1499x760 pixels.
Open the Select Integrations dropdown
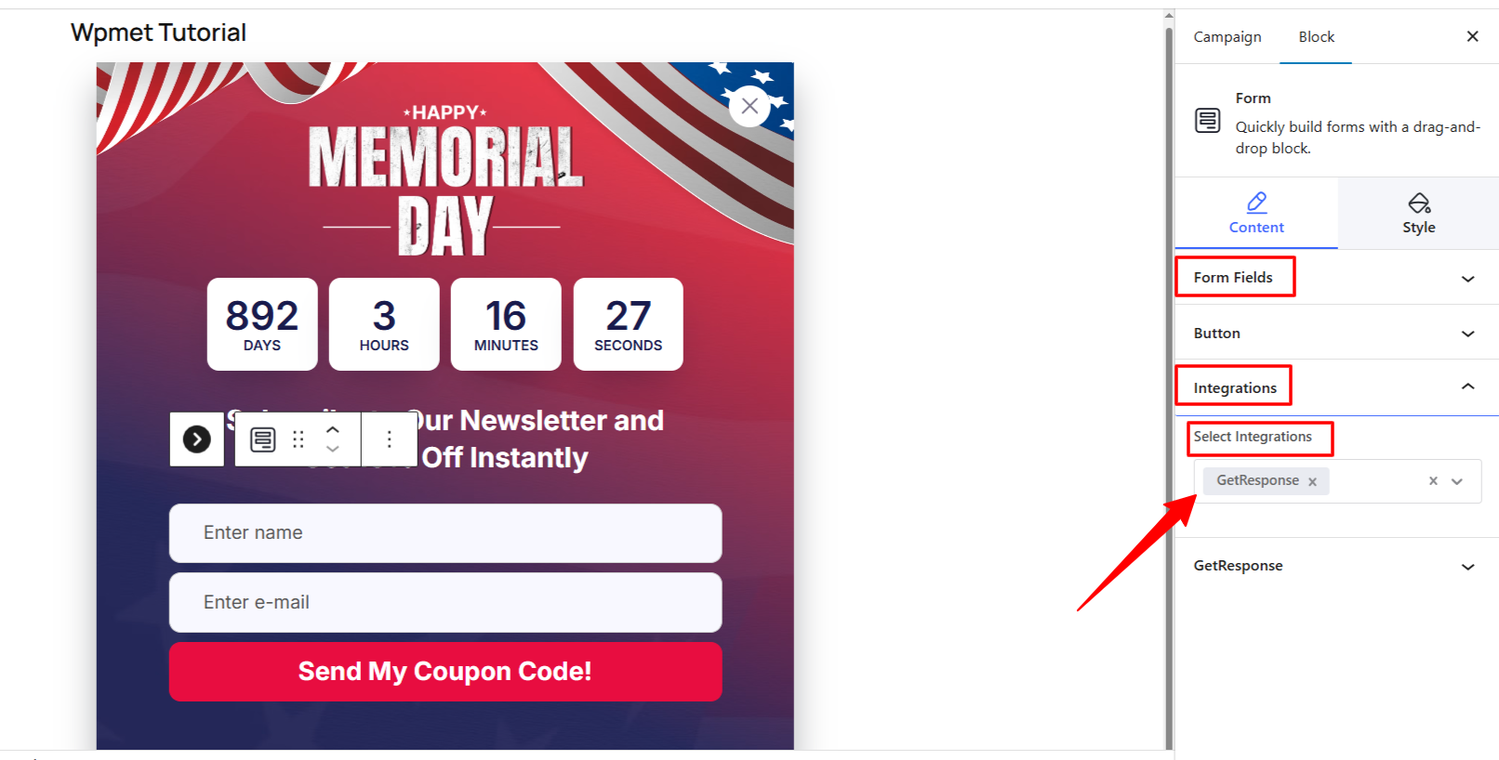(1456, 481)
